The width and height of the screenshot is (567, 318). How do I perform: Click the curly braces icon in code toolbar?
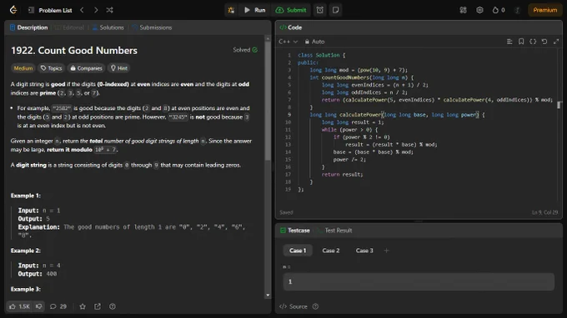pyautogui.click(x=533, y=42)
